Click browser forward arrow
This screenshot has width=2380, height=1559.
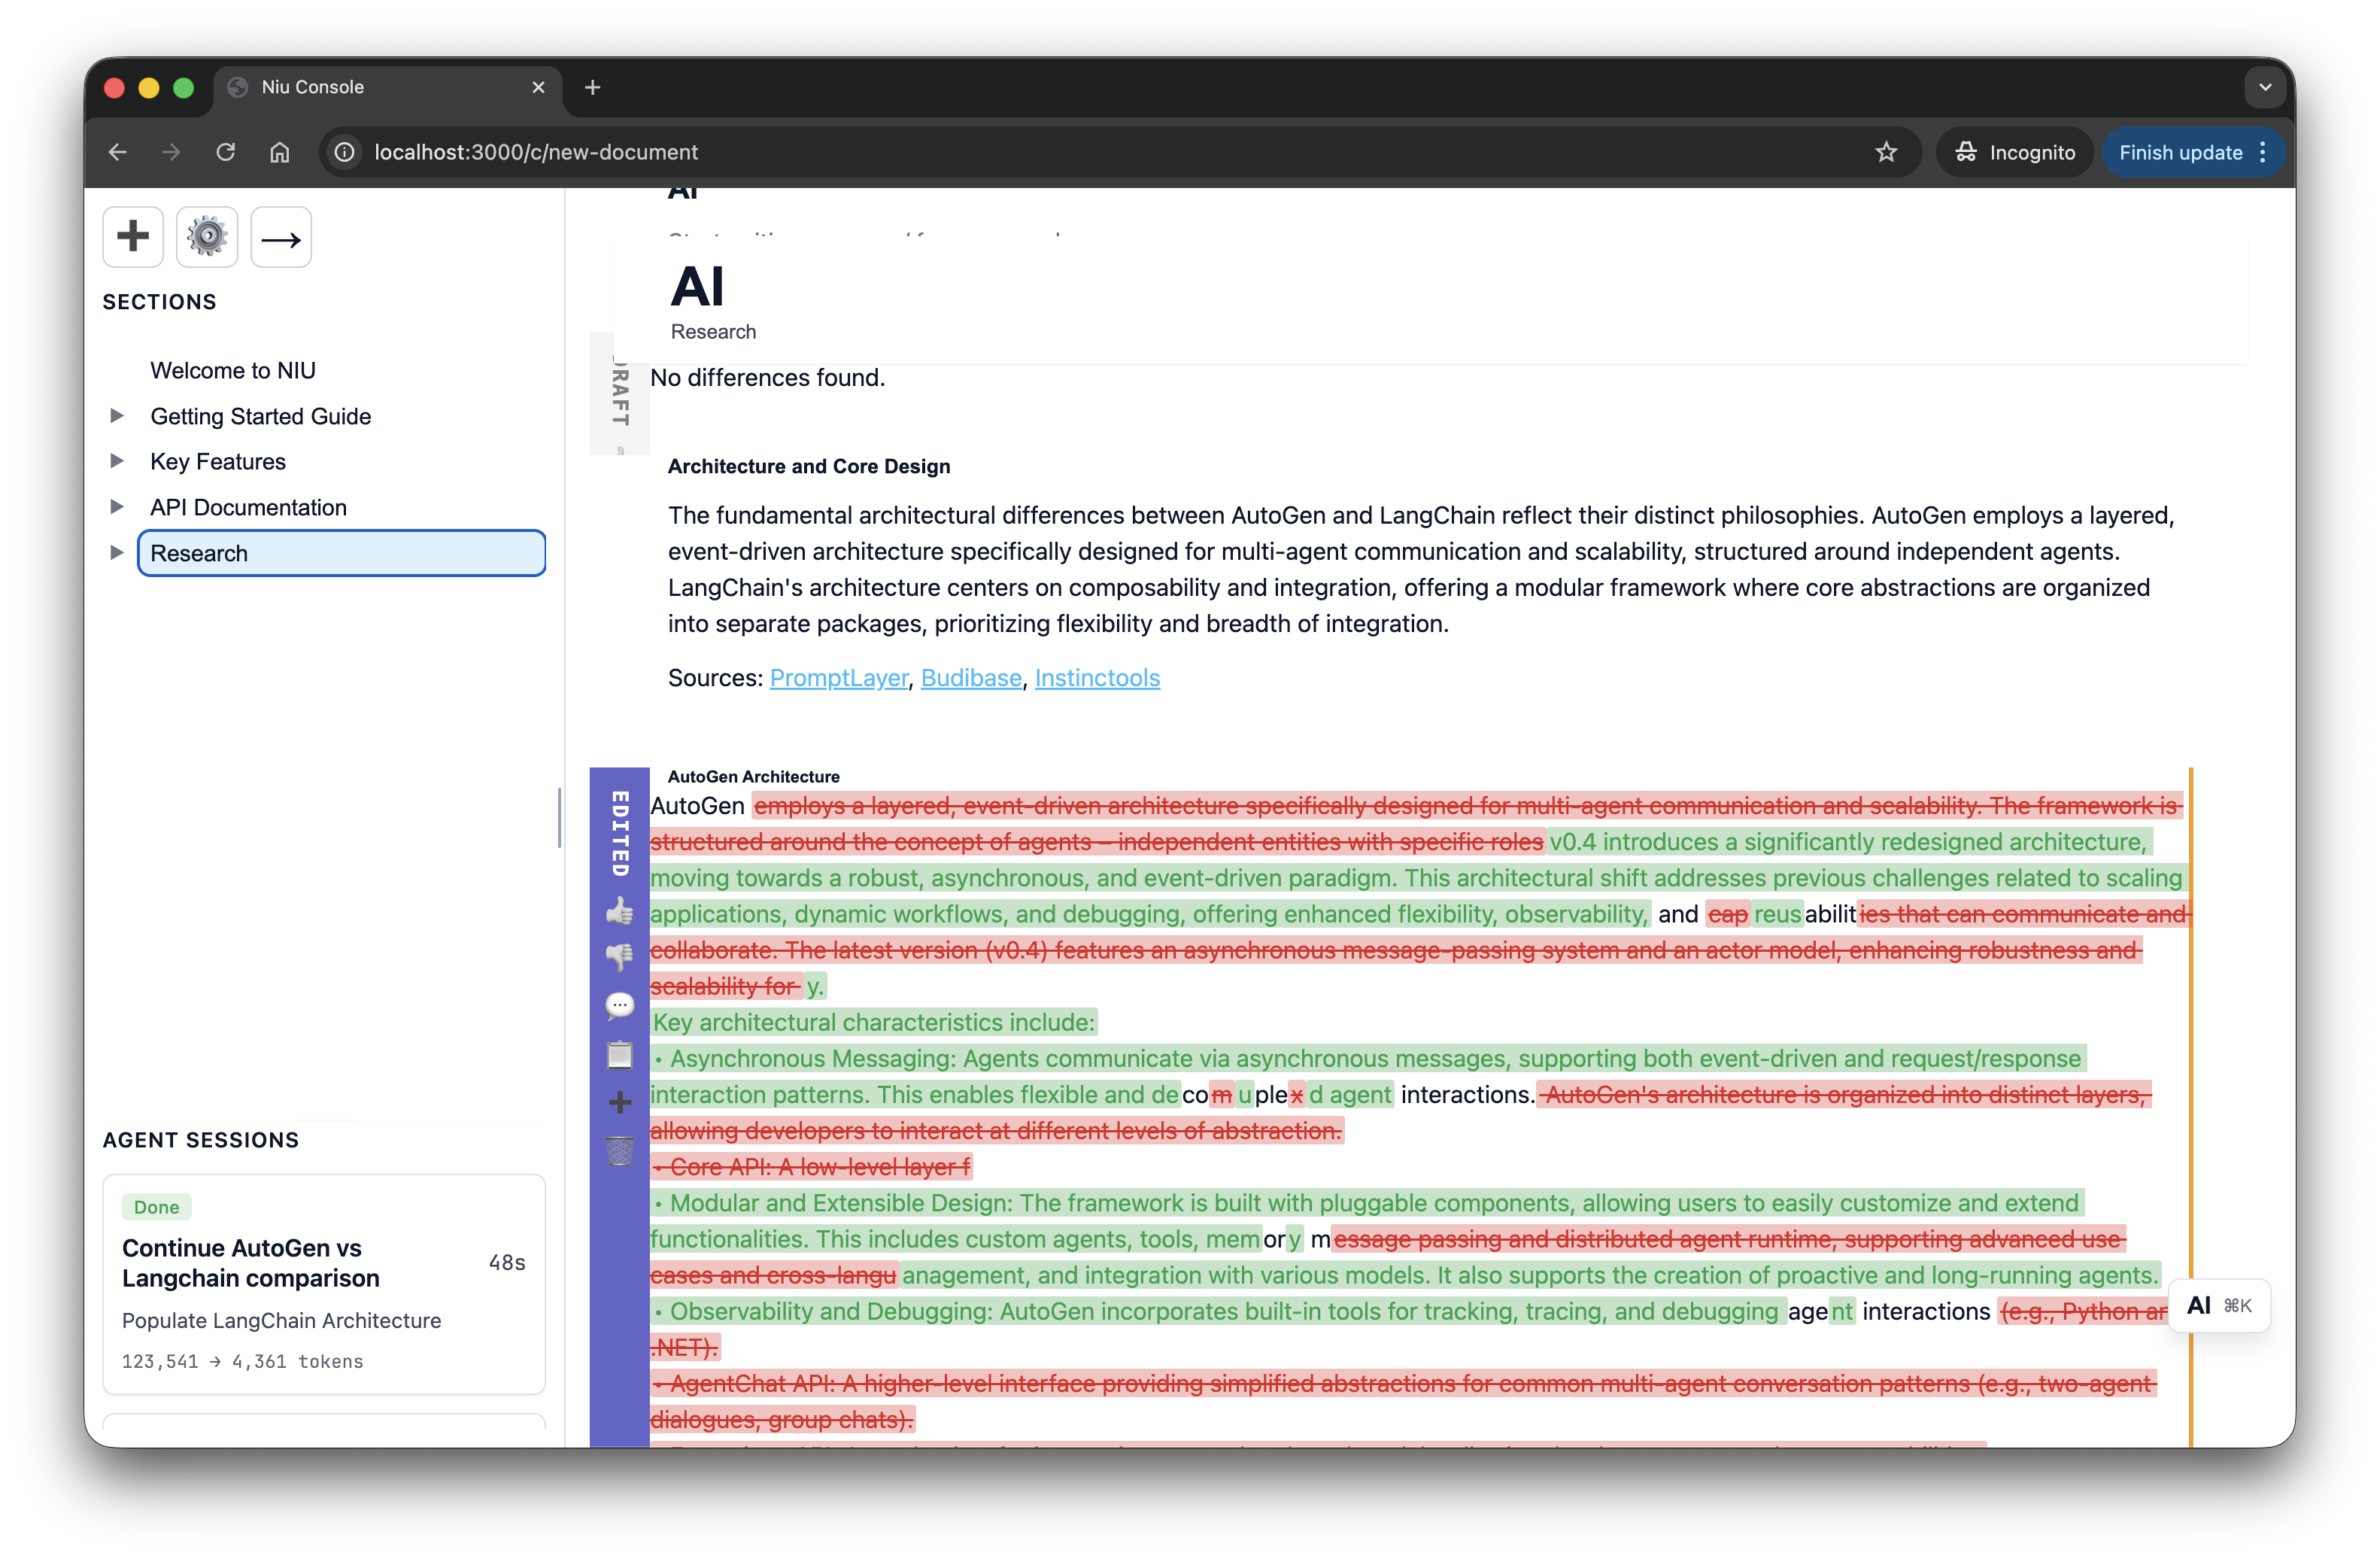click(172, 152)
